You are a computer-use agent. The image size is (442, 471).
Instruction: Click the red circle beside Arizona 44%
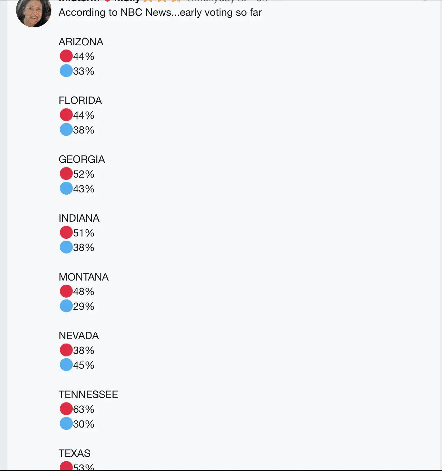coord(66,56)
